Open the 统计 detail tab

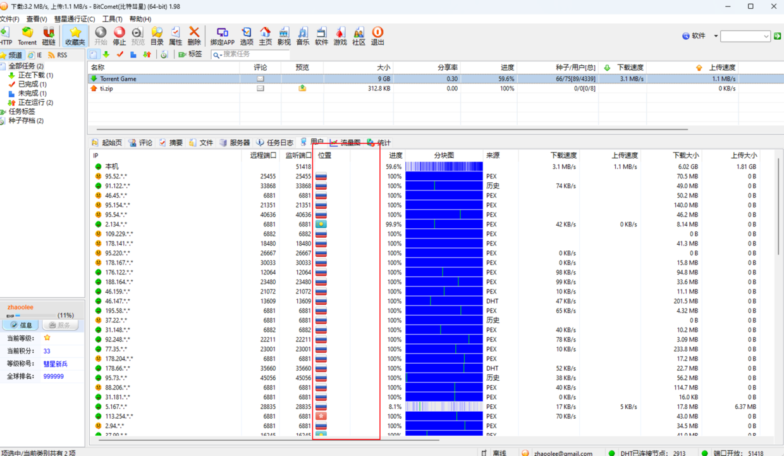[379, 143]
